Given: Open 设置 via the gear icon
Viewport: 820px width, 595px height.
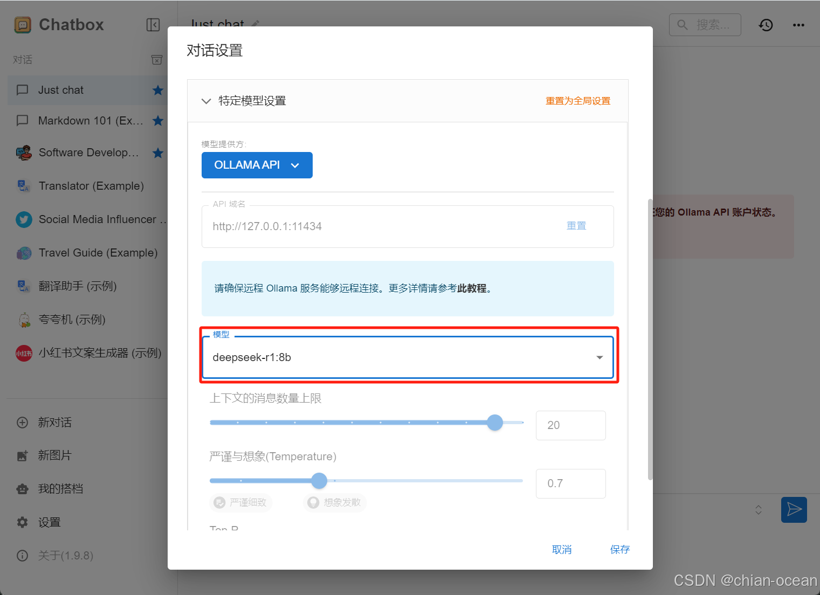Looking at the screenshot, I should [22, 522].
